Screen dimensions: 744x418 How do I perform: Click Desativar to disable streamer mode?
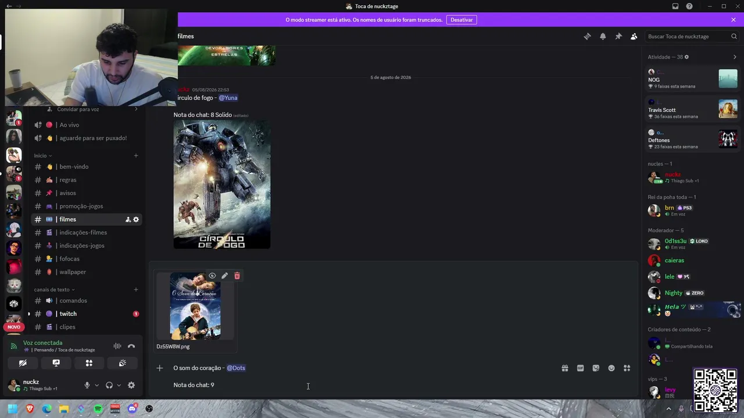[x=462, y=20]
